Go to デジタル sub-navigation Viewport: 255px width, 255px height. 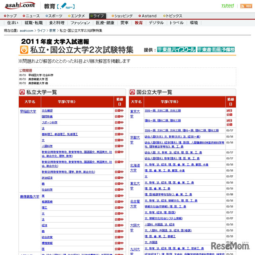156,23
